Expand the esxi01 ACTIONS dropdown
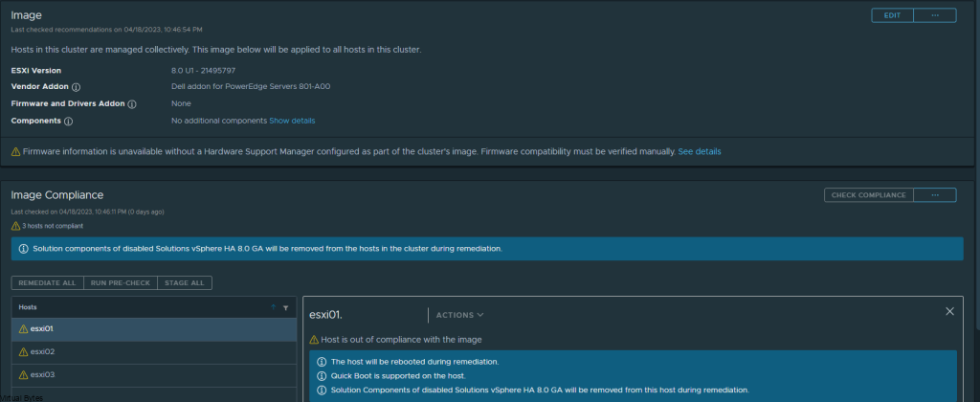Viewport: 980px width, 402px height. (459, 315)
